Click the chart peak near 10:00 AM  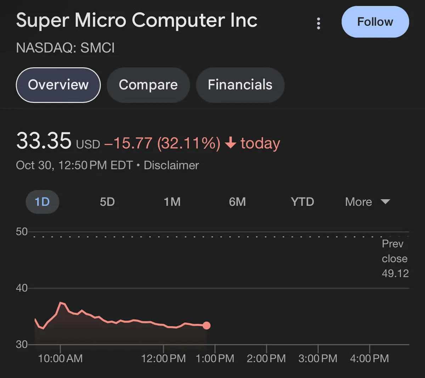(x=61, y=302)
